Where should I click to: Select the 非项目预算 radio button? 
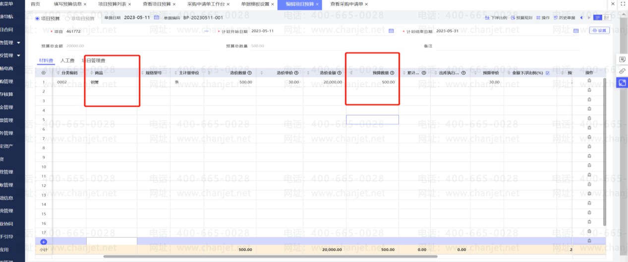(67, 18)
